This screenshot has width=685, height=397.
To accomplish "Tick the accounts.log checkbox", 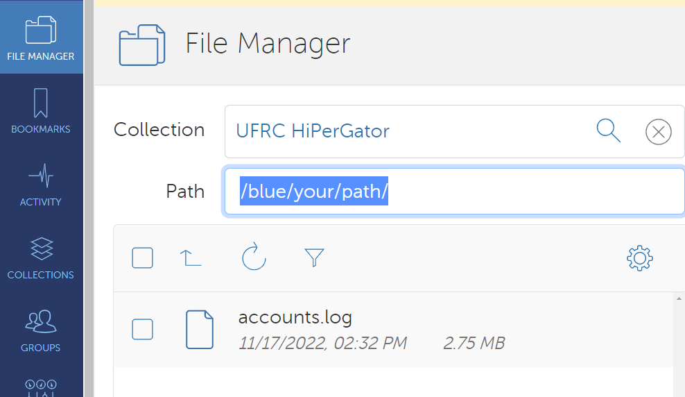I will point(142,329).
